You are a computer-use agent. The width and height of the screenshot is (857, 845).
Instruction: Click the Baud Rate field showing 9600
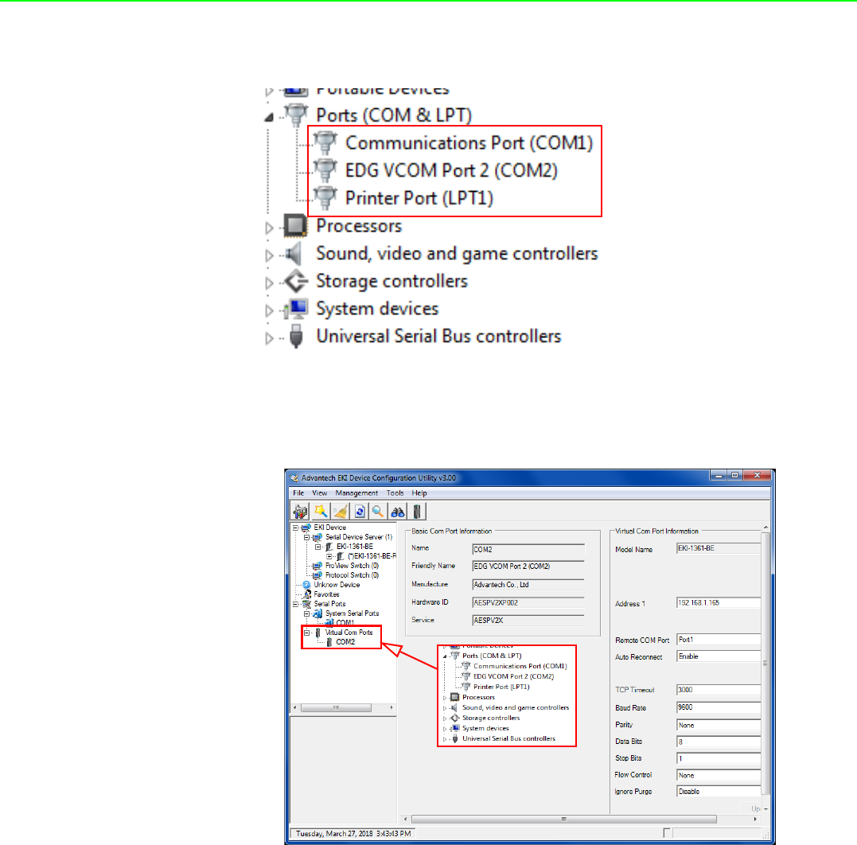pyautogui.click(x=719, y=707)
